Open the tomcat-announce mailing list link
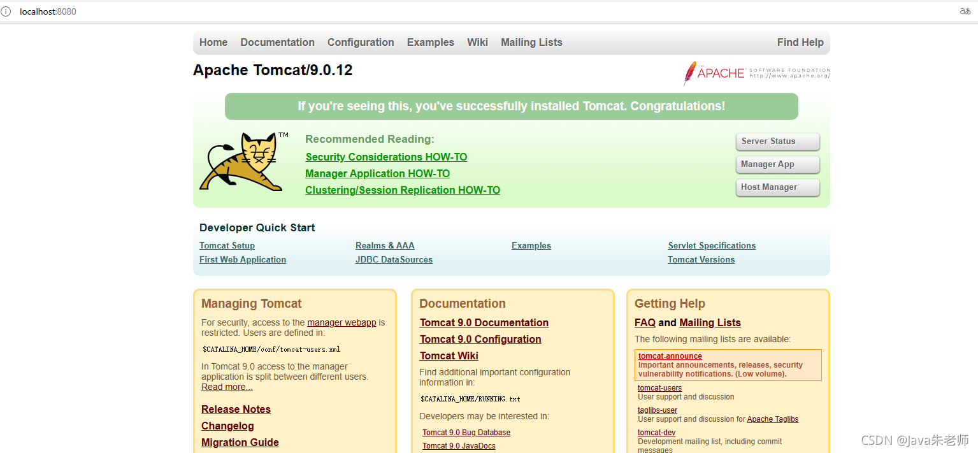Viewport: 978px width, 453px height. (x=670, y=356)
